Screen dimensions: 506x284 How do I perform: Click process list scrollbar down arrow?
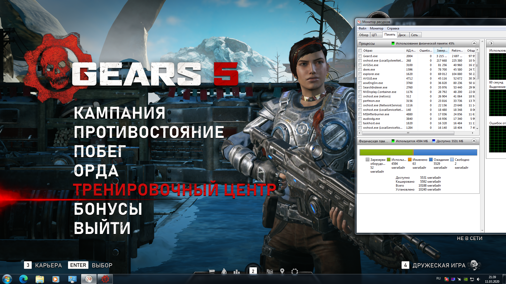pos(477,128)
